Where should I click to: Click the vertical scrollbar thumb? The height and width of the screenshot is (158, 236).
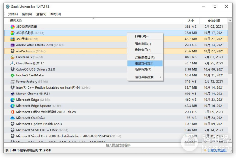pyautogui.click(x=230, y=48)
